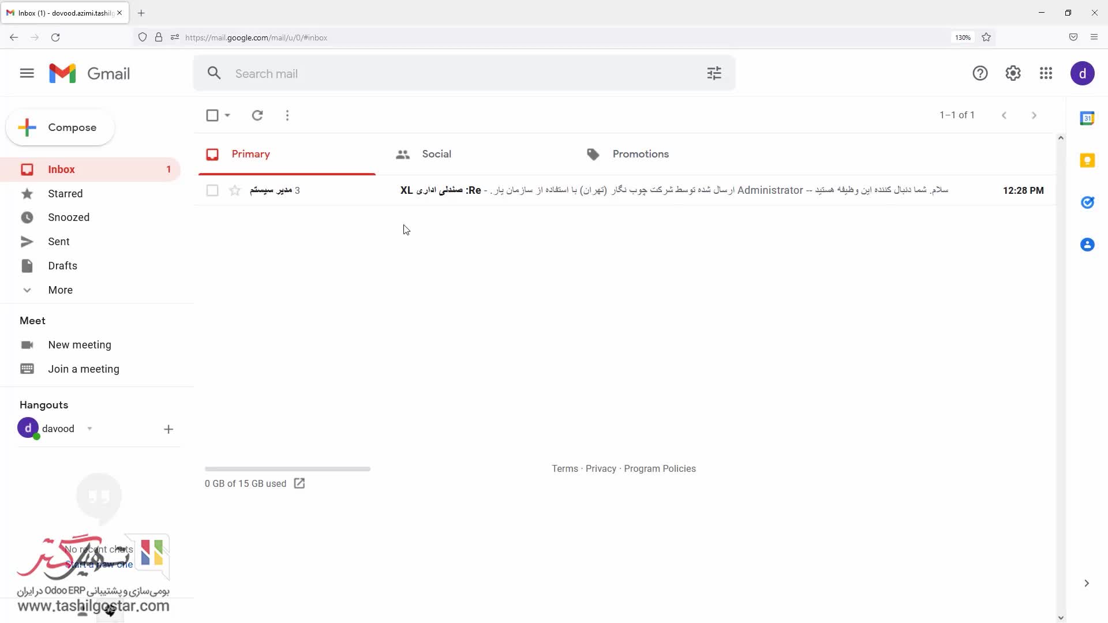1108x623 pixels.
Task: Open Gmail settings gear
Action: 1013,73
